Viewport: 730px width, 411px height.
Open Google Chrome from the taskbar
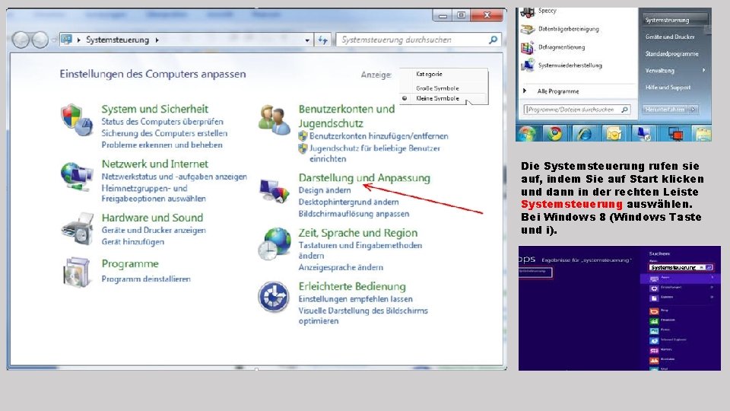coord(554,134)
